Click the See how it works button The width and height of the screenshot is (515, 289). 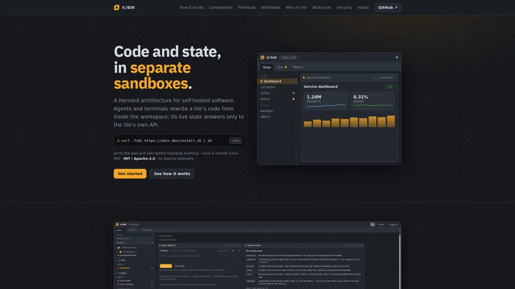(x=172, y=173)
